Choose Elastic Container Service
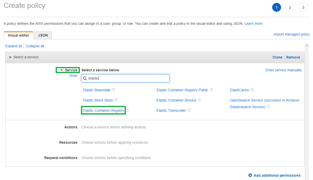 pyautogui.click(x=176, y=100)
